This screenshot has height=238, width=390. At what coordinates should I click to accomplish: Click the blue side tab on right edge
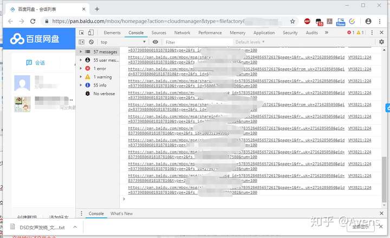[388, 108]
